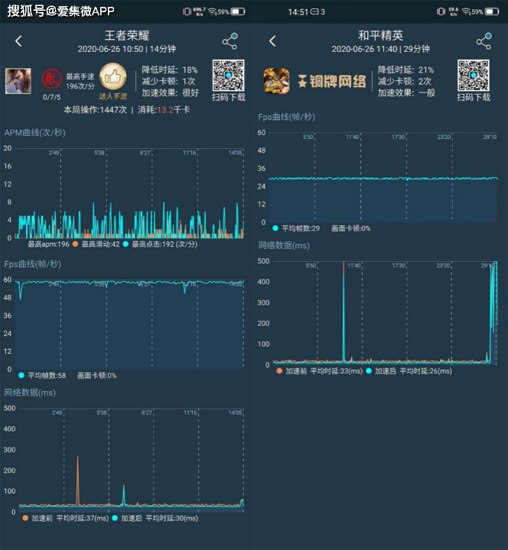This screenshot has width=508, height=550.
Task: Tap 网络数据(ms) heading on 王者荣耀 screen
Action: pyautogui.click(x=30, y=393)
